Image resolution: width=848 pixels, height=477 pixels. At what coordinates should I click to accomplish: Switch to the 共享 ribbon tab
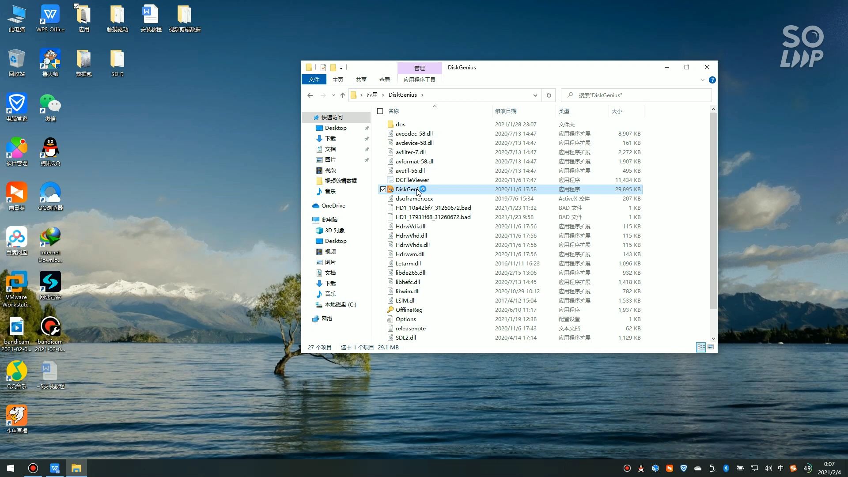point(361,79)
